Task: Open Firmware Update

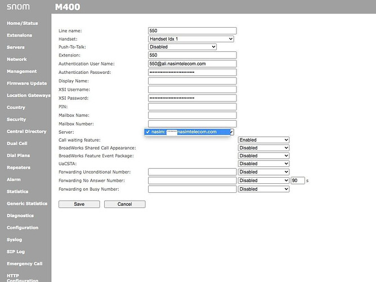Action: [27, 83]
